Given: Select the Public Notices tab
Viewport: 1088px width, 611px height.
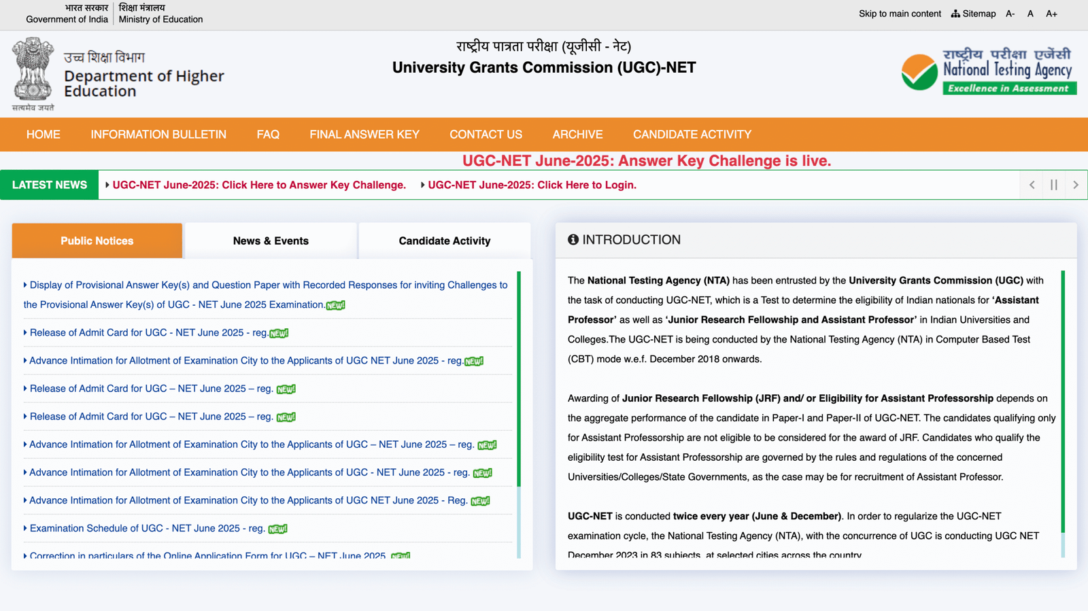Looking at the screenshot, I should tap(97, 241).
